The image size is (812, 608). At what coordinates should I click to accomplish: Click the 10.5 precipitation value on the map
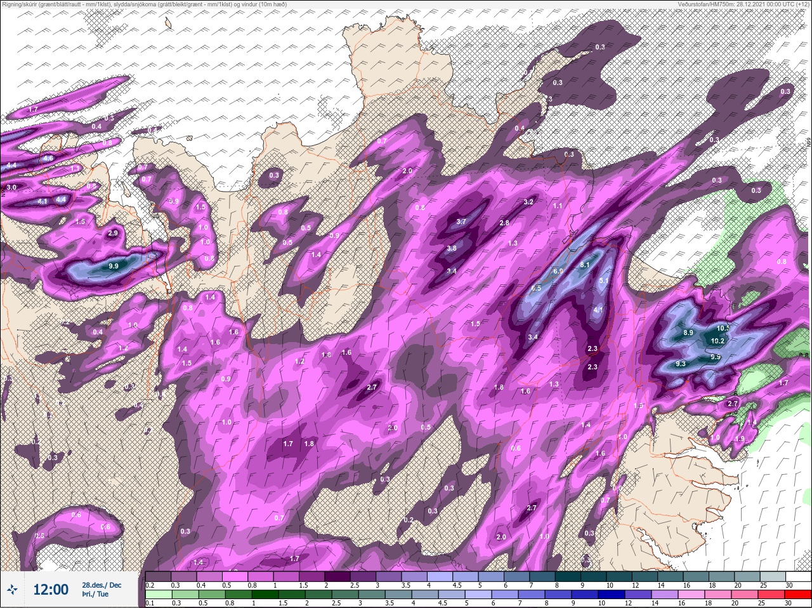tap(723, 328)
